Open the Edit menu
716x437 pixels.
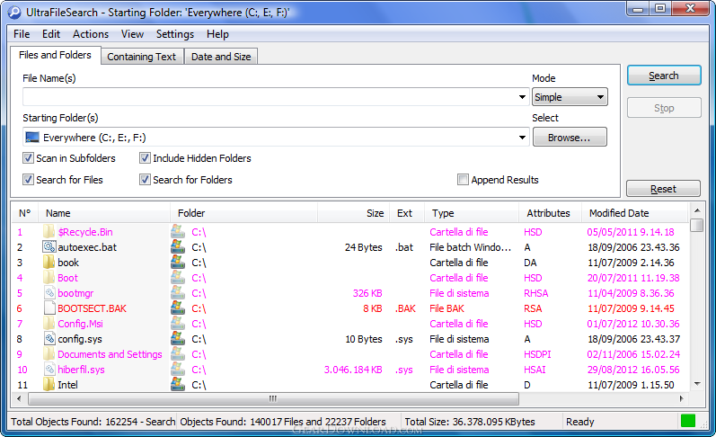click(51, 34)
